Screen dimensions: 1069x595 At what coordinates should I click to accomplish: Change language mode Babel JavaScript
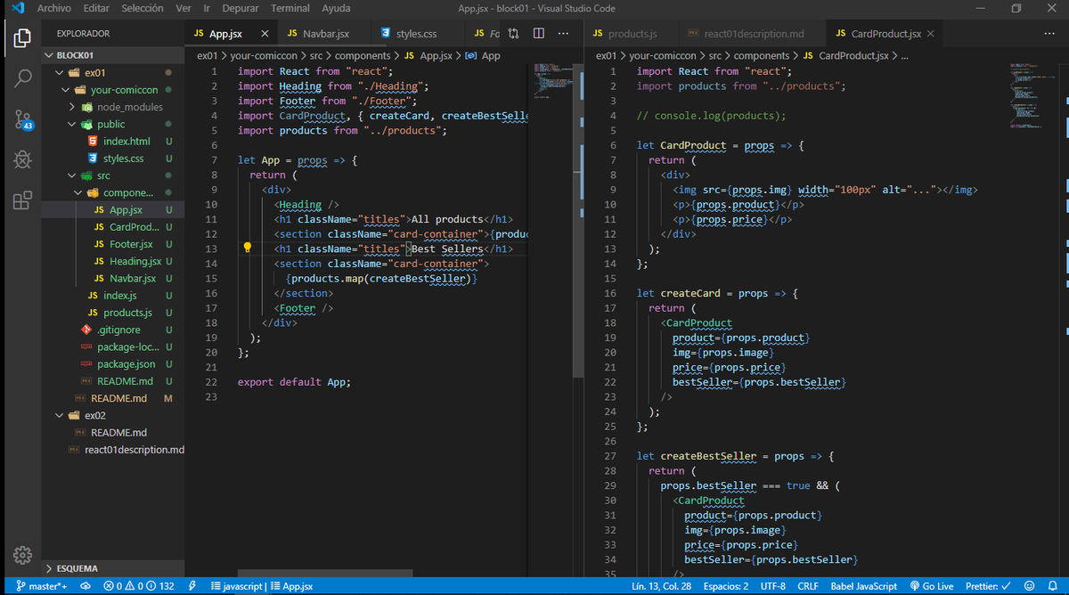click(863, 586)
